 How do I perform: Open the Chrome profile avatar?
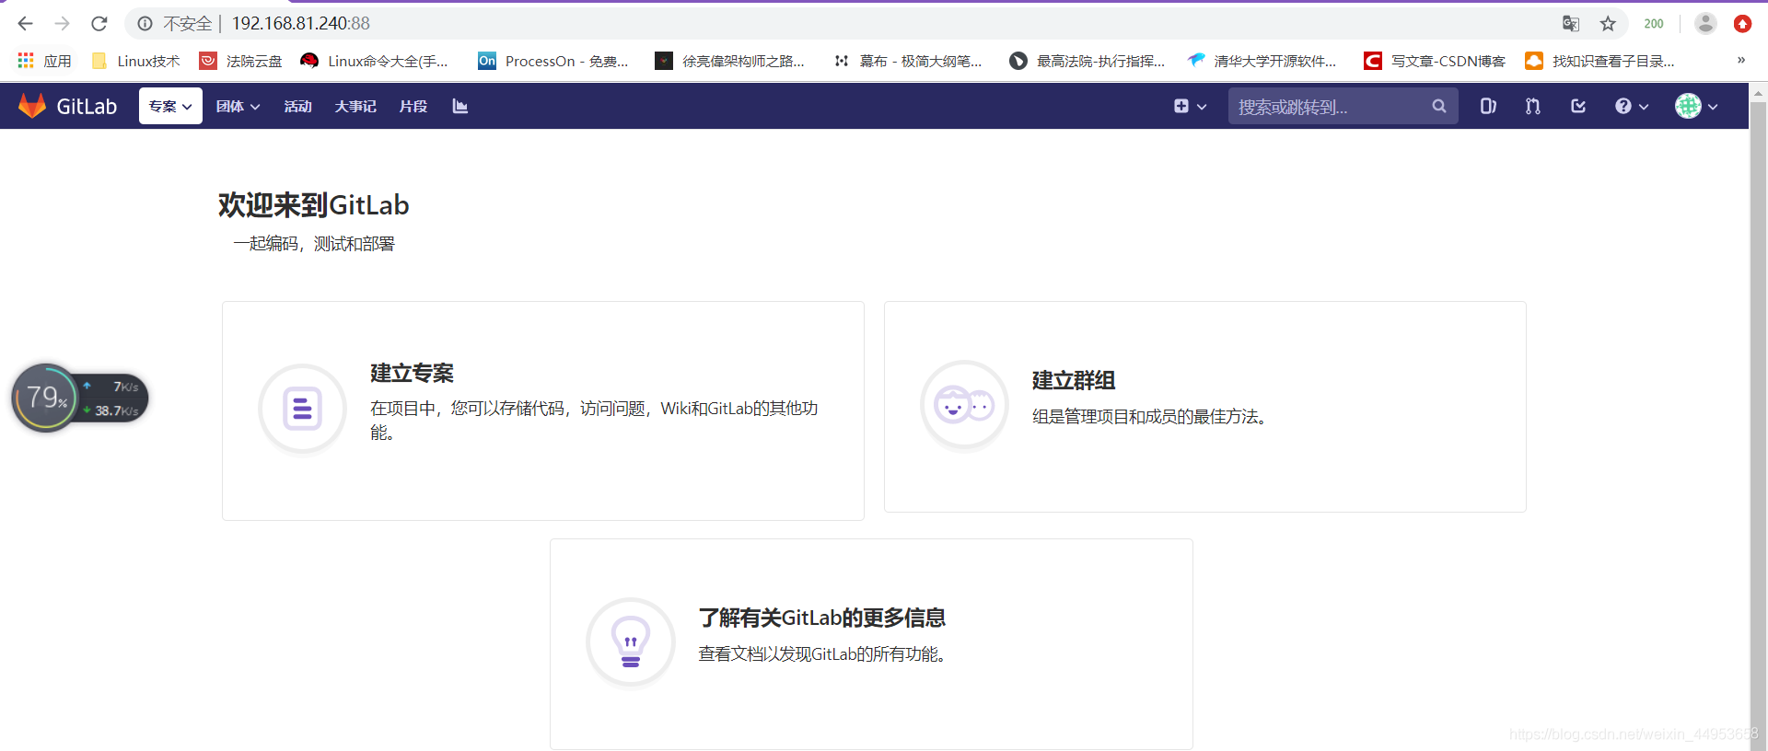point(1705,24)
